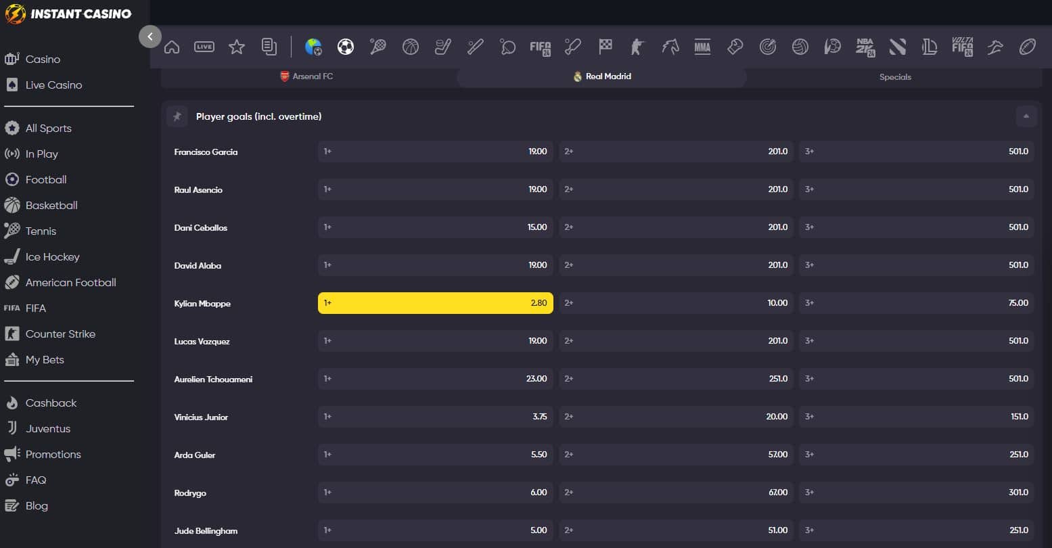
Task: Select the ice hockey stick icon
Action: [443, 47]
